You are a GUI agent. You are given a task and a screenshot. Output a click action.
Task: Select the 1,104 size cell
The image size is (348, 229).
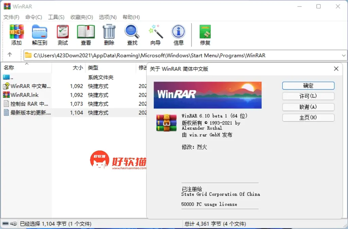pyautogui.click(x=76, y=113)
